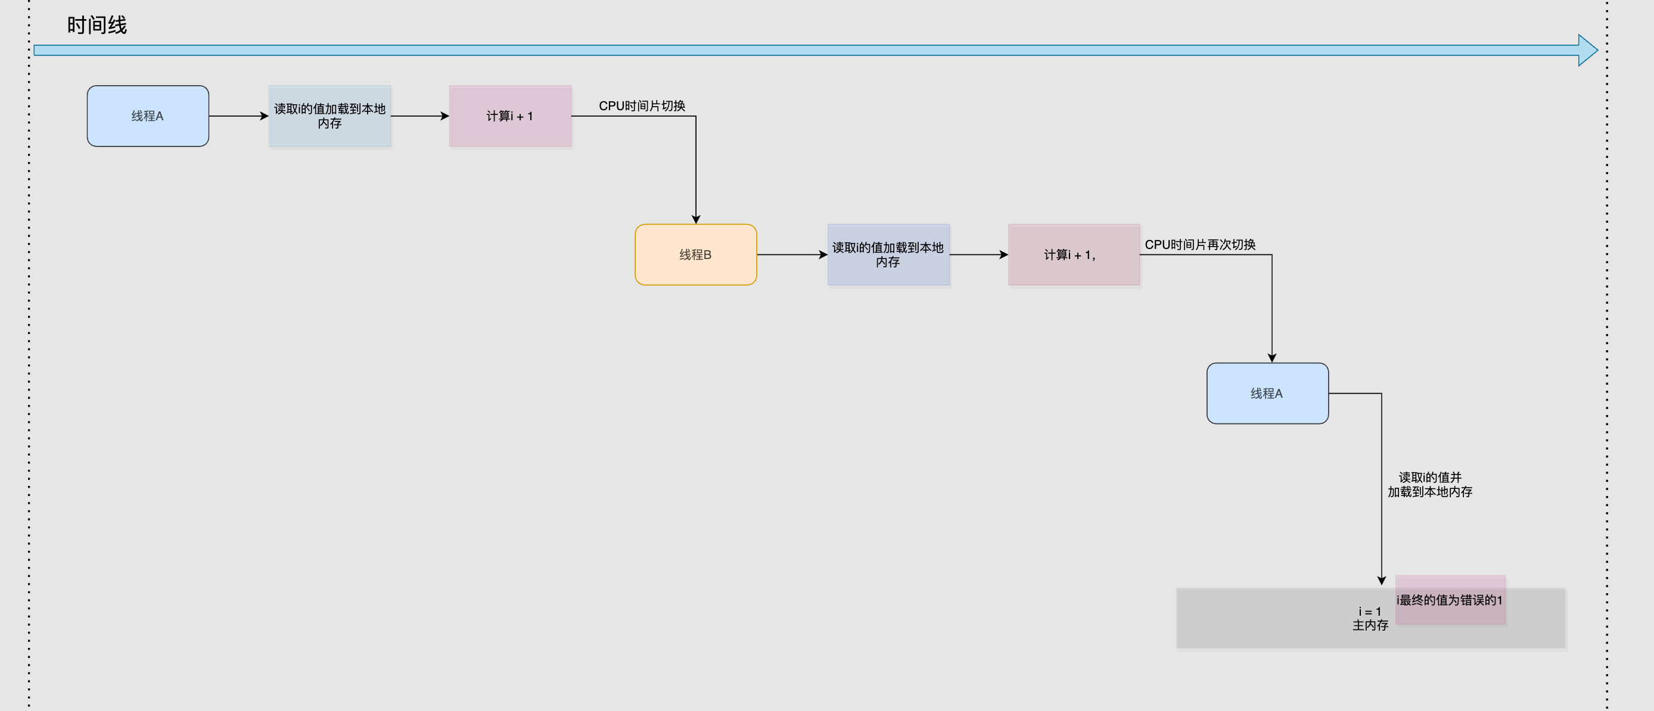Click 线程B's 读取i的值加载到本地内存 box

(x=888, y=255)
